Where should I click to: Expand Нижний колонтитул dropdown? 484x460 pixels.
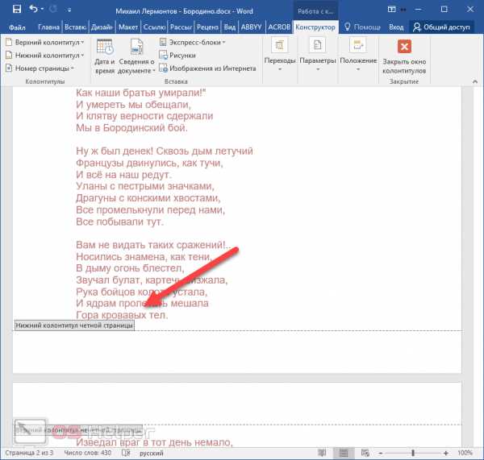click(44, 56)
